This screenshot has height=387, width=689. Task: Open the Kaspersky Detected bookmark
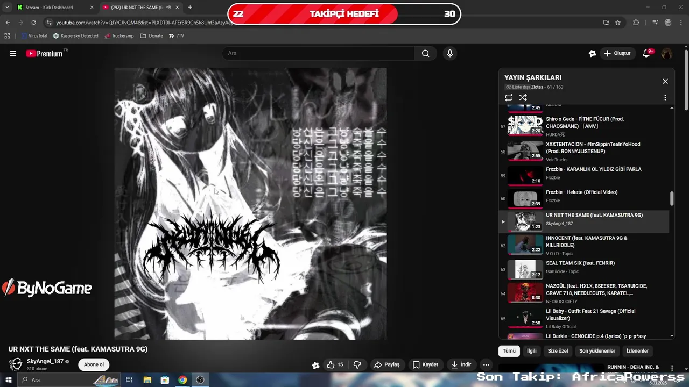(76, 36)
